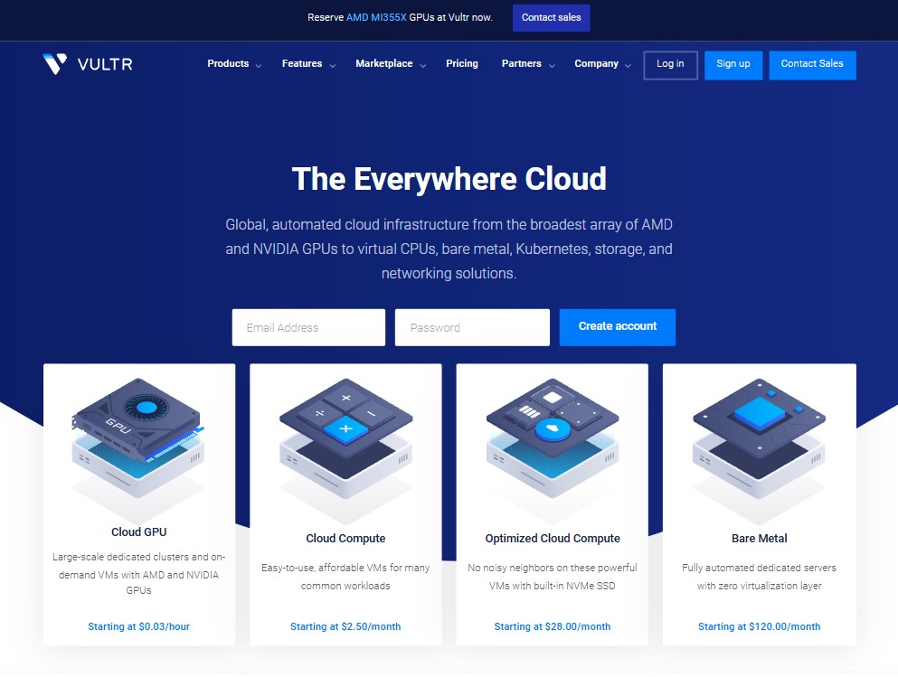Open Starting at $2.50/month link

(345, 626)
